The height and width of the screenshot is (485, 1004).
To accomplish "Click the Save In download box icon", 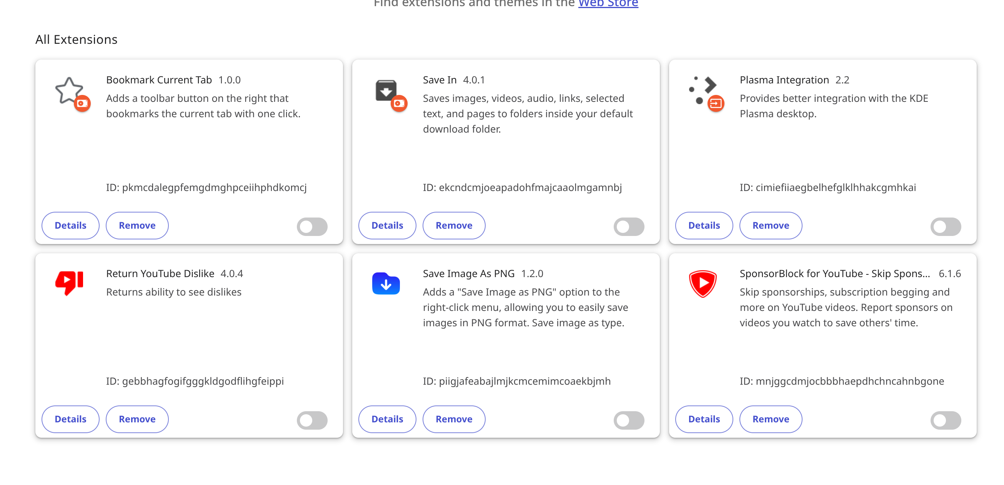I will click(x=386, y=90).
